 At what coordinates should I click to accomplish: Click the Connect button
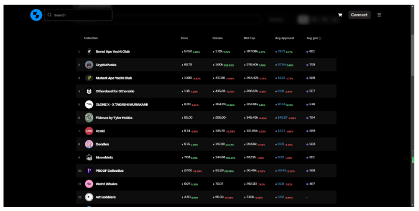click(359, 15)
